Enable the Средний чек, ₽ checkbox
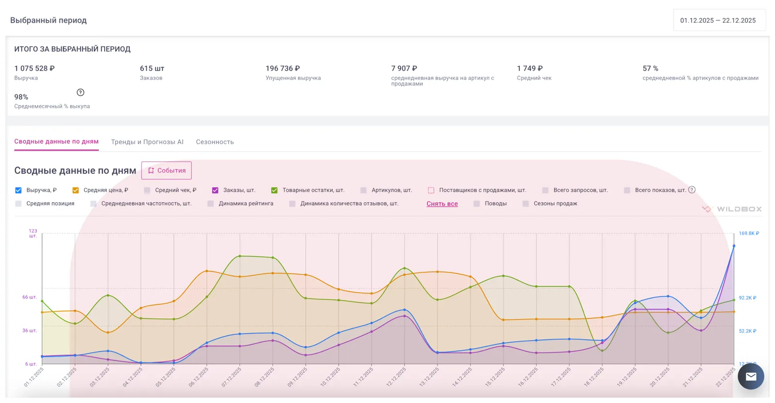Screen dimensions: 775x403 [147, 190]
